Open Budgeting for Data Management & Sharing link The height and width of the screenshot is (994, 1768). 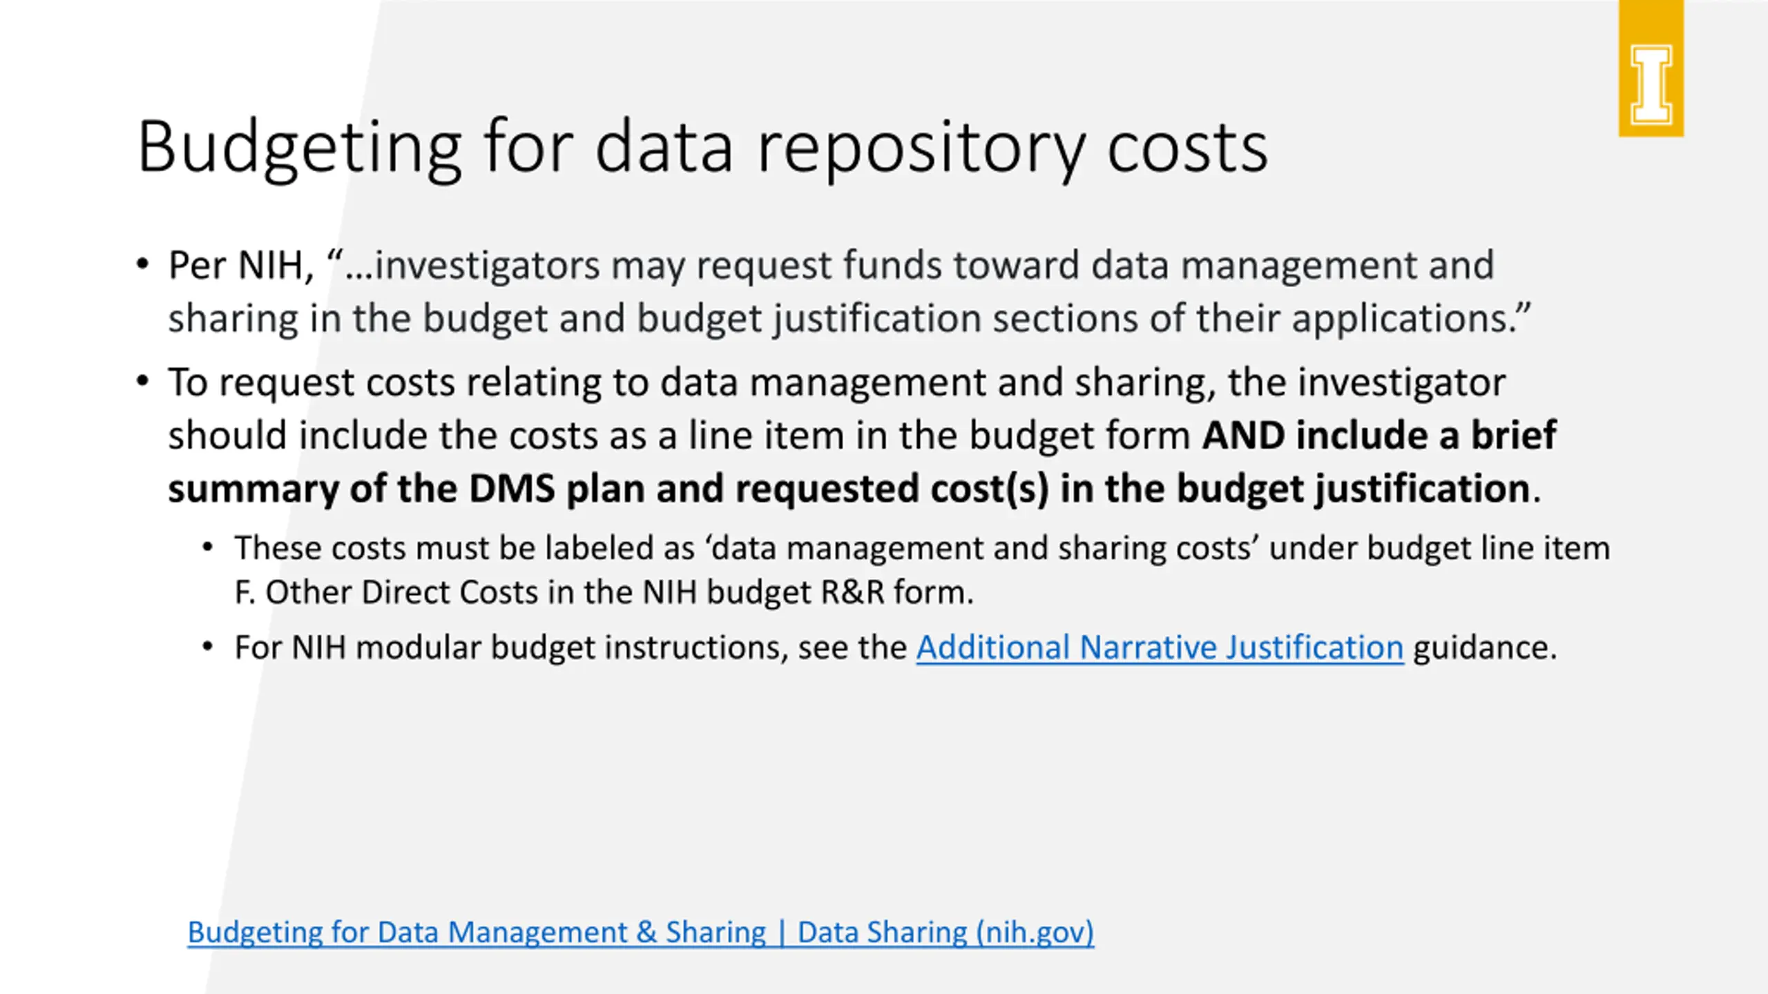pyautogui.click(x=641, y=932)
